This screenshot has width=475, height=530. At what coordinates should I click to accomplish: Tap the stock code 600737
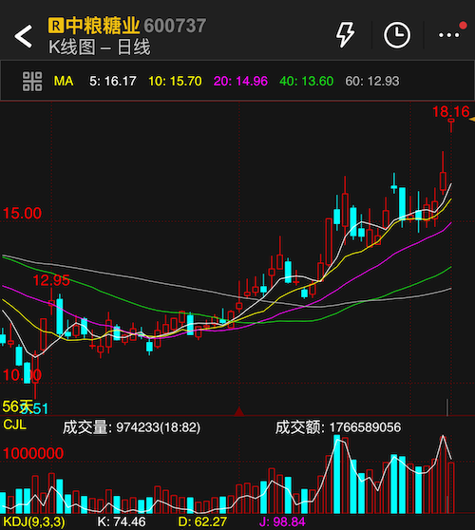point(175,26)
